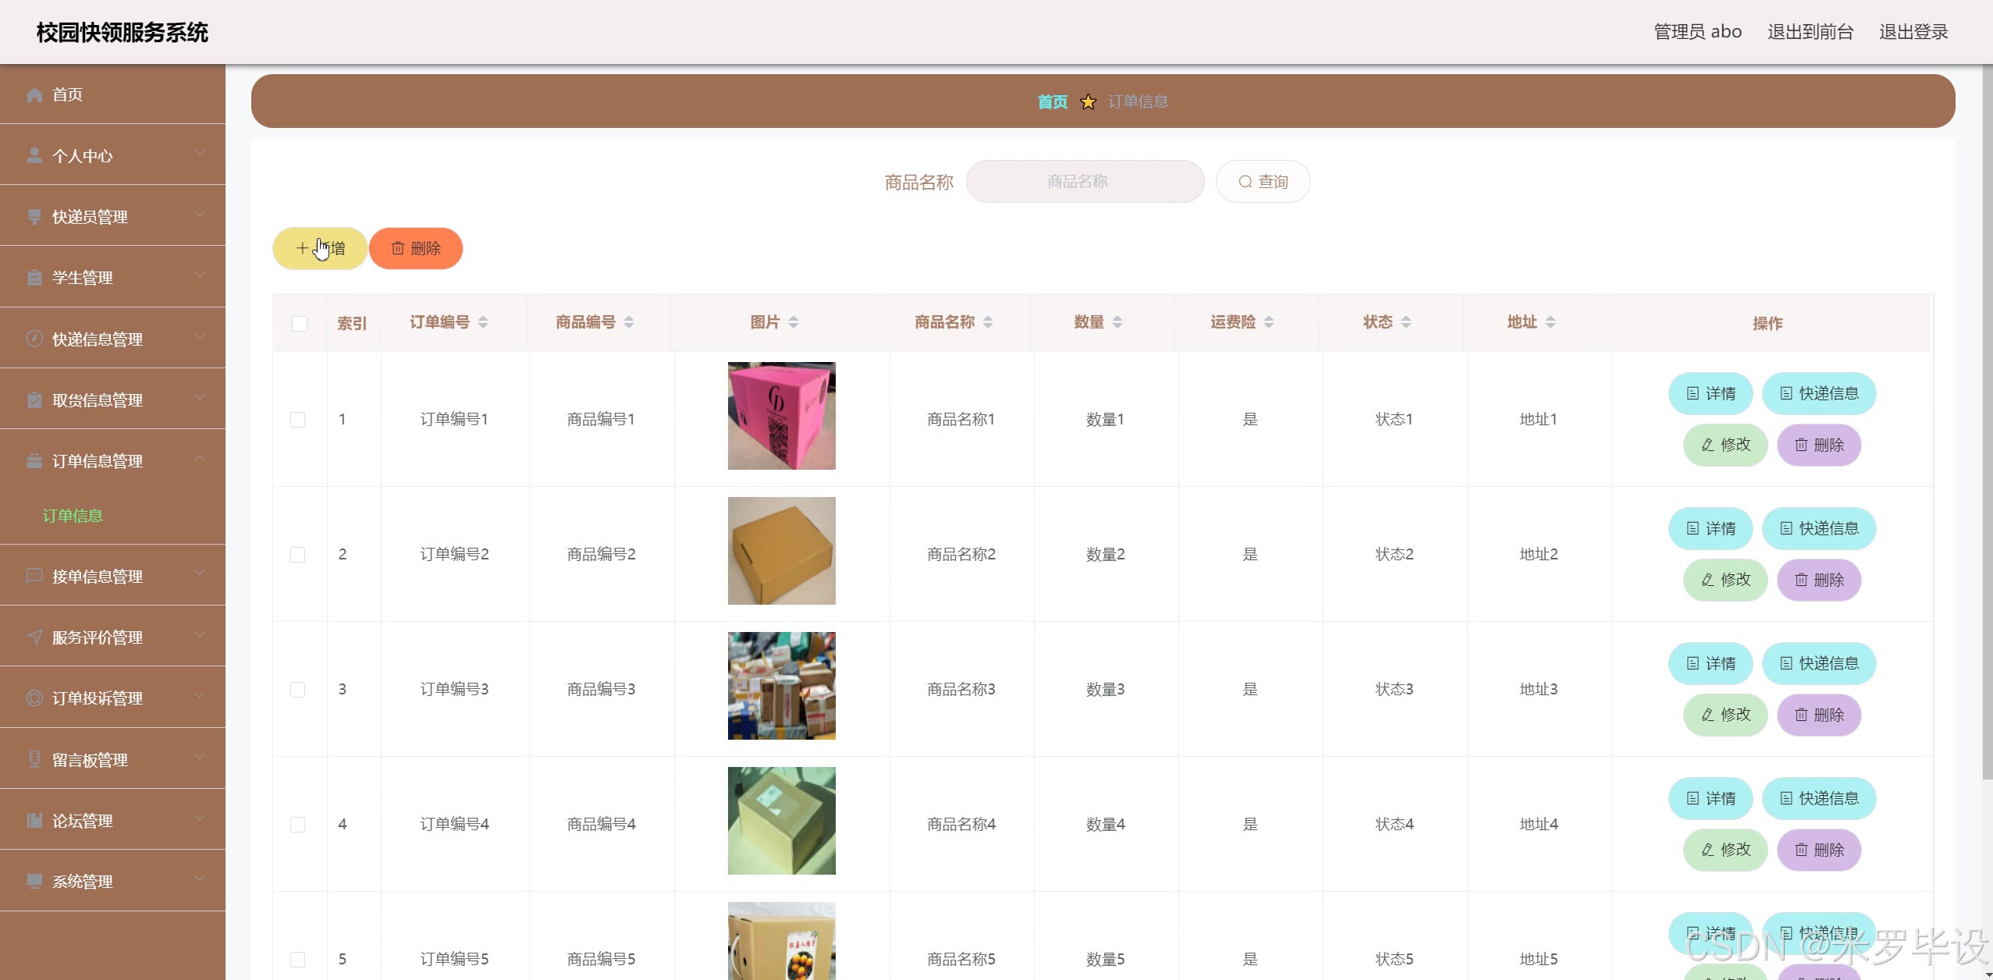The width and height of the screenshot is (1993, 980).
Task: Click the 留言板管理 microphone icon
Action: (34, 759)
